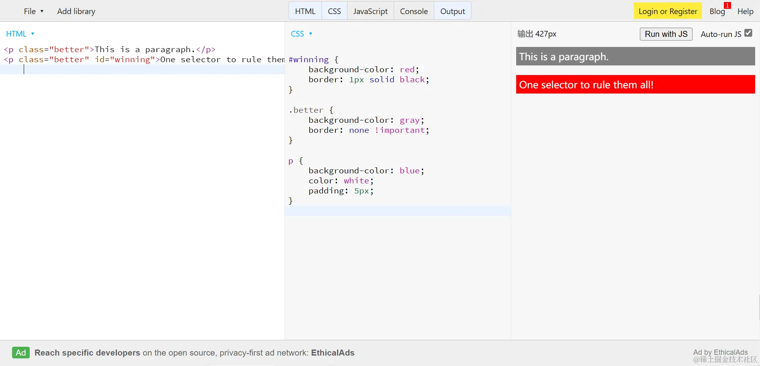Viewport: 760px width, 366px height.
Task: Place cursor on empty third HTML editor line
Action: pos(142,69)
